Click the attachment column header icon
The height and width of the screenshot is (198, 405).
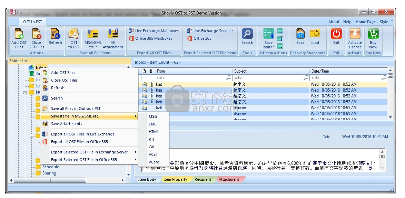pos(151,71)
